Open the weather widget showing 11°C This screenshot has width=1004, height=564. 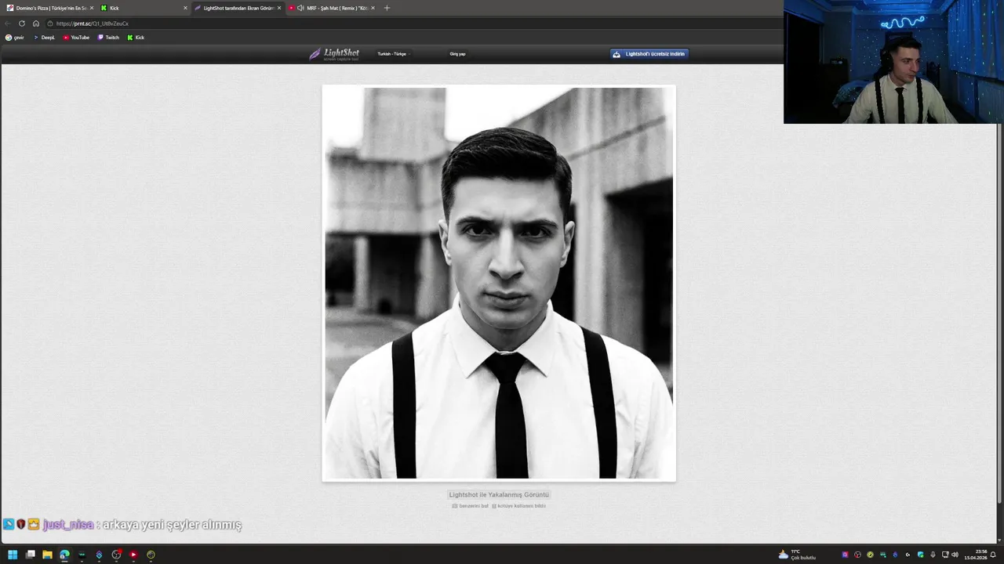point(797,555)
